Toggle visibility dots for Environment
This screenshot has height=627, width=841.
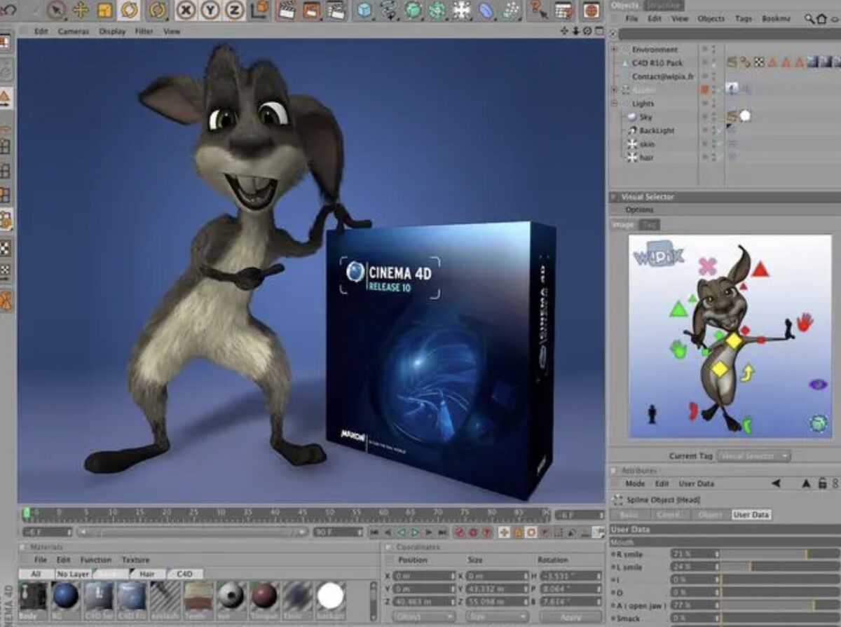click(713, 50)
